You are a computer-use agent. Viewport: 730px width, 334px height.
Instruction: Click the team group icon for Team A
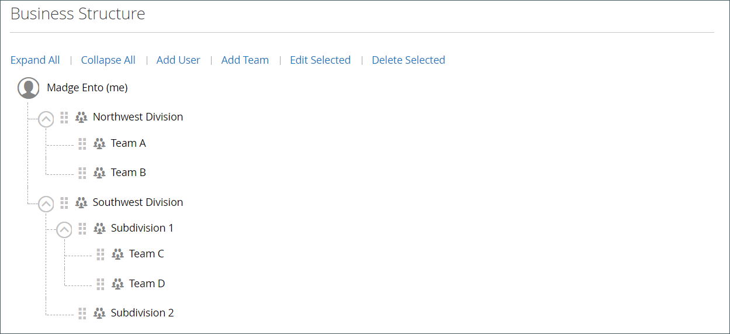(99, 143)
